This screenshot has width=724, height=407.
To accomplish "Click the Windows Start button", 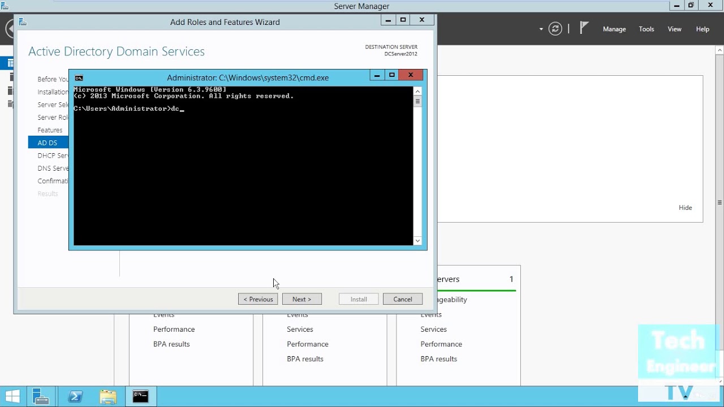I will pos(12,397).
